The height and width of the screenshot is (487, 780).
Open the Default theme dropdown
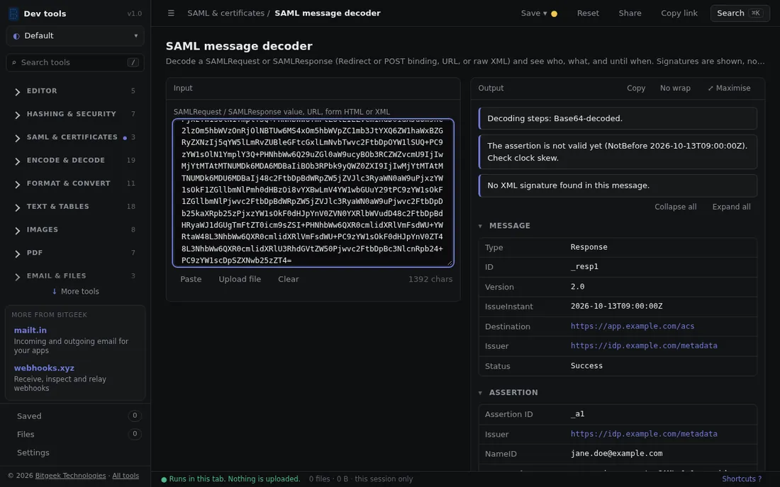pyautogui.click(x=75, y=35)
